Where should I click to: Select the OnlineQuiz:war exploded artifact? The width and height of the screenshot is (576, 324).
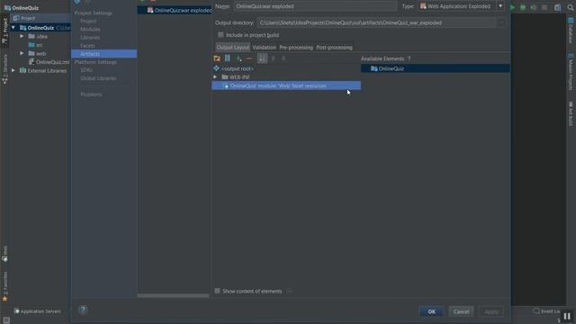[175, 10]
